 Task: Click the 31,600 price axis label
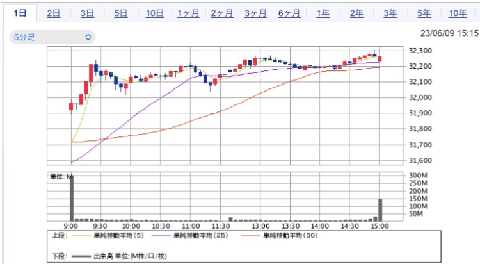420,160
